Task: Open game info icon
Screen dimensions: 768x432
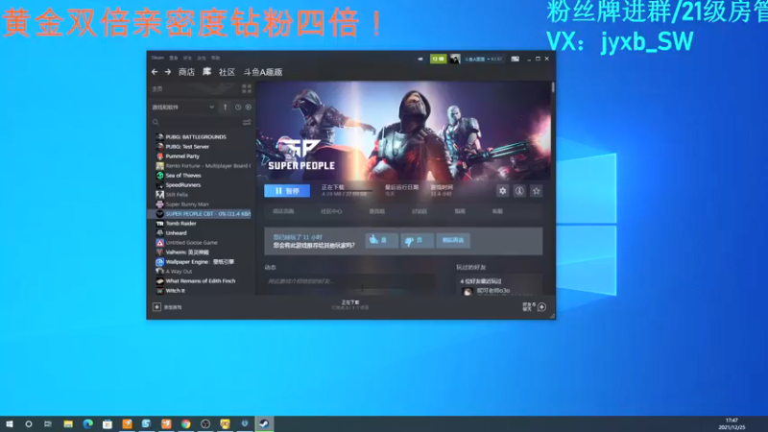Action: point(519,191)
